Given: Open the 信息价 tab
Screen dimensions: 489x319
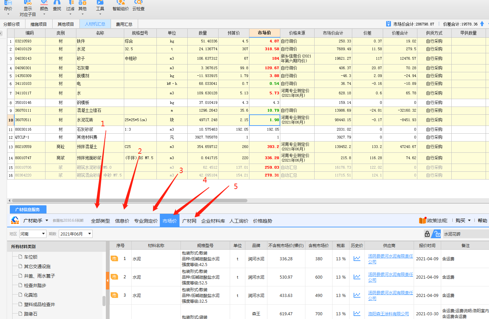Looking at the screenshot, I should (122, 221).
